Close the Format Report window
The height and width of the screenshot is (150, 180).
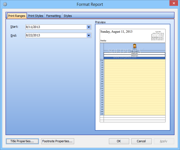(174, 3)
